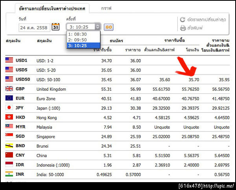
Task: Click the HKD currency code
Action: point(20,117)
